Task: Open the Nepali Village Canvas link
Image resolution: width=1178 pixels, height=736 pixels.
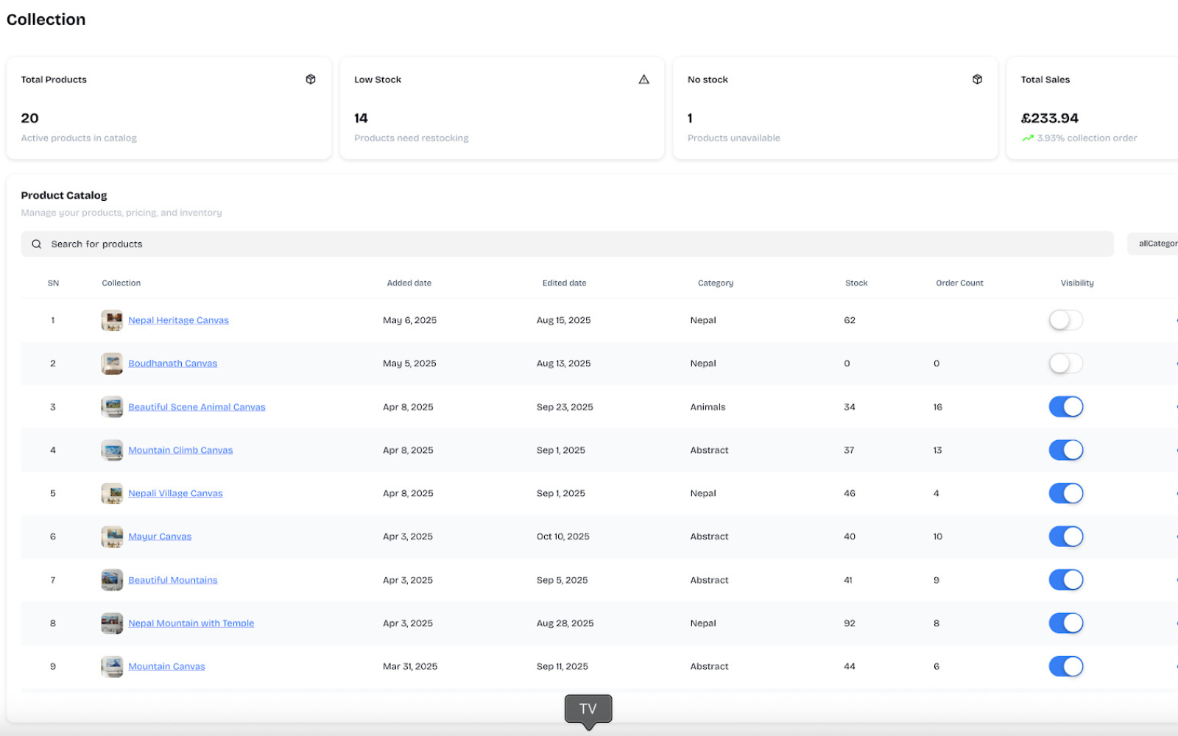Action: (175, 494)
